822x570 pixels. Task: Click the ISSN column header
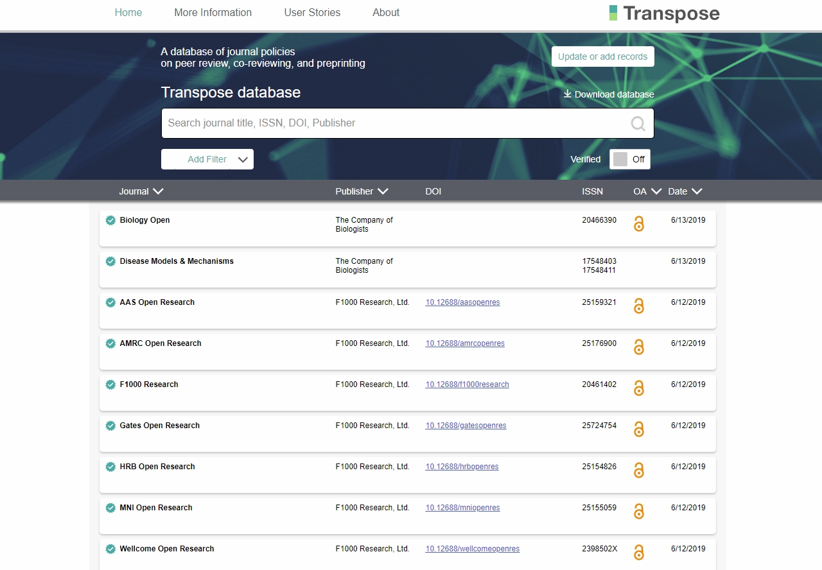coord(592,191)
